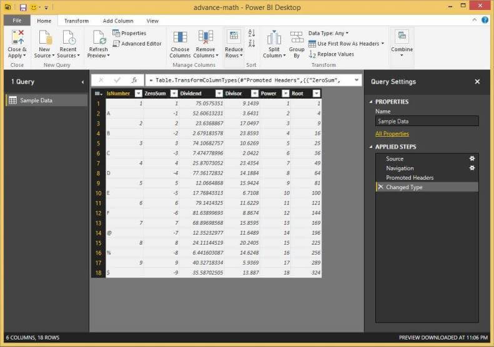This screenshot has height=347, width=494.
Task: Open the Source step settings gear
Action: click(x=472, y=159)
